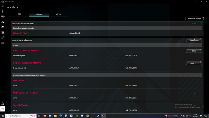Click date 2023/01/30 text
This screenshot has height=118, width=209.
click(131, 56)
